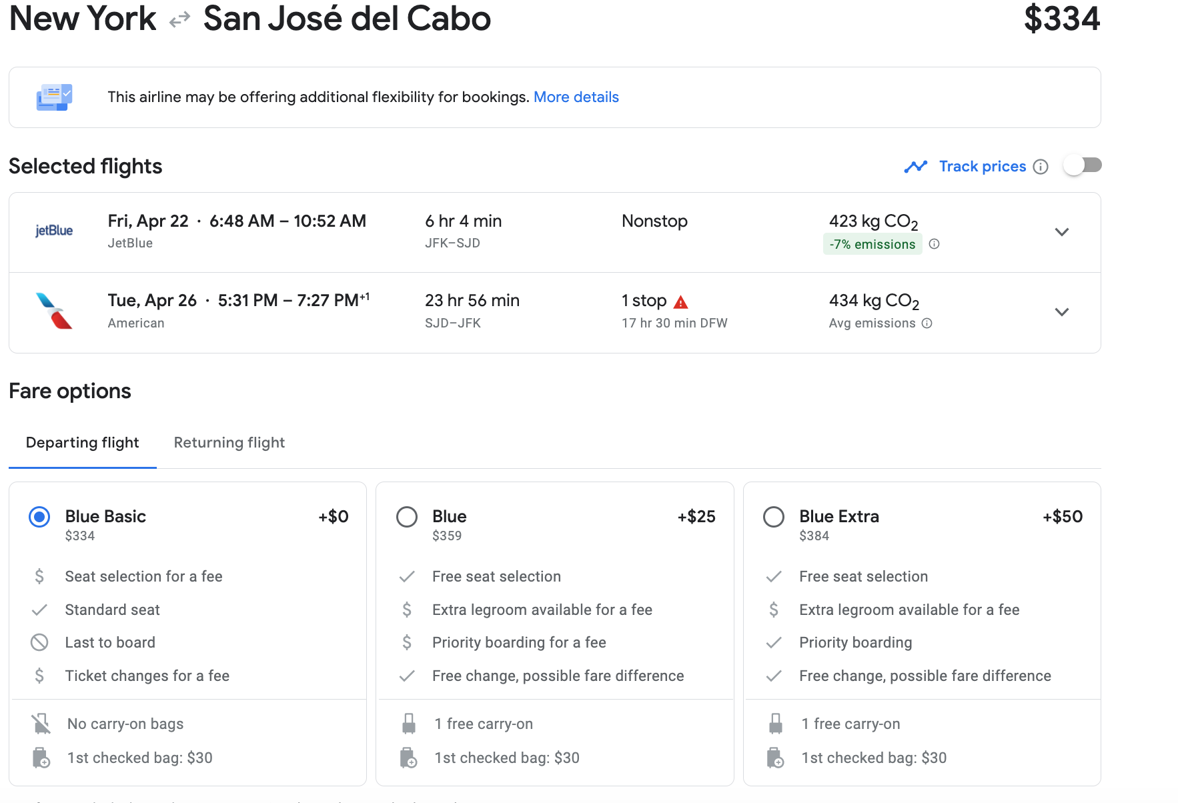Open the Departing flight tab
This screenshot has height=803, width=1178.
[x=82, y=443]
